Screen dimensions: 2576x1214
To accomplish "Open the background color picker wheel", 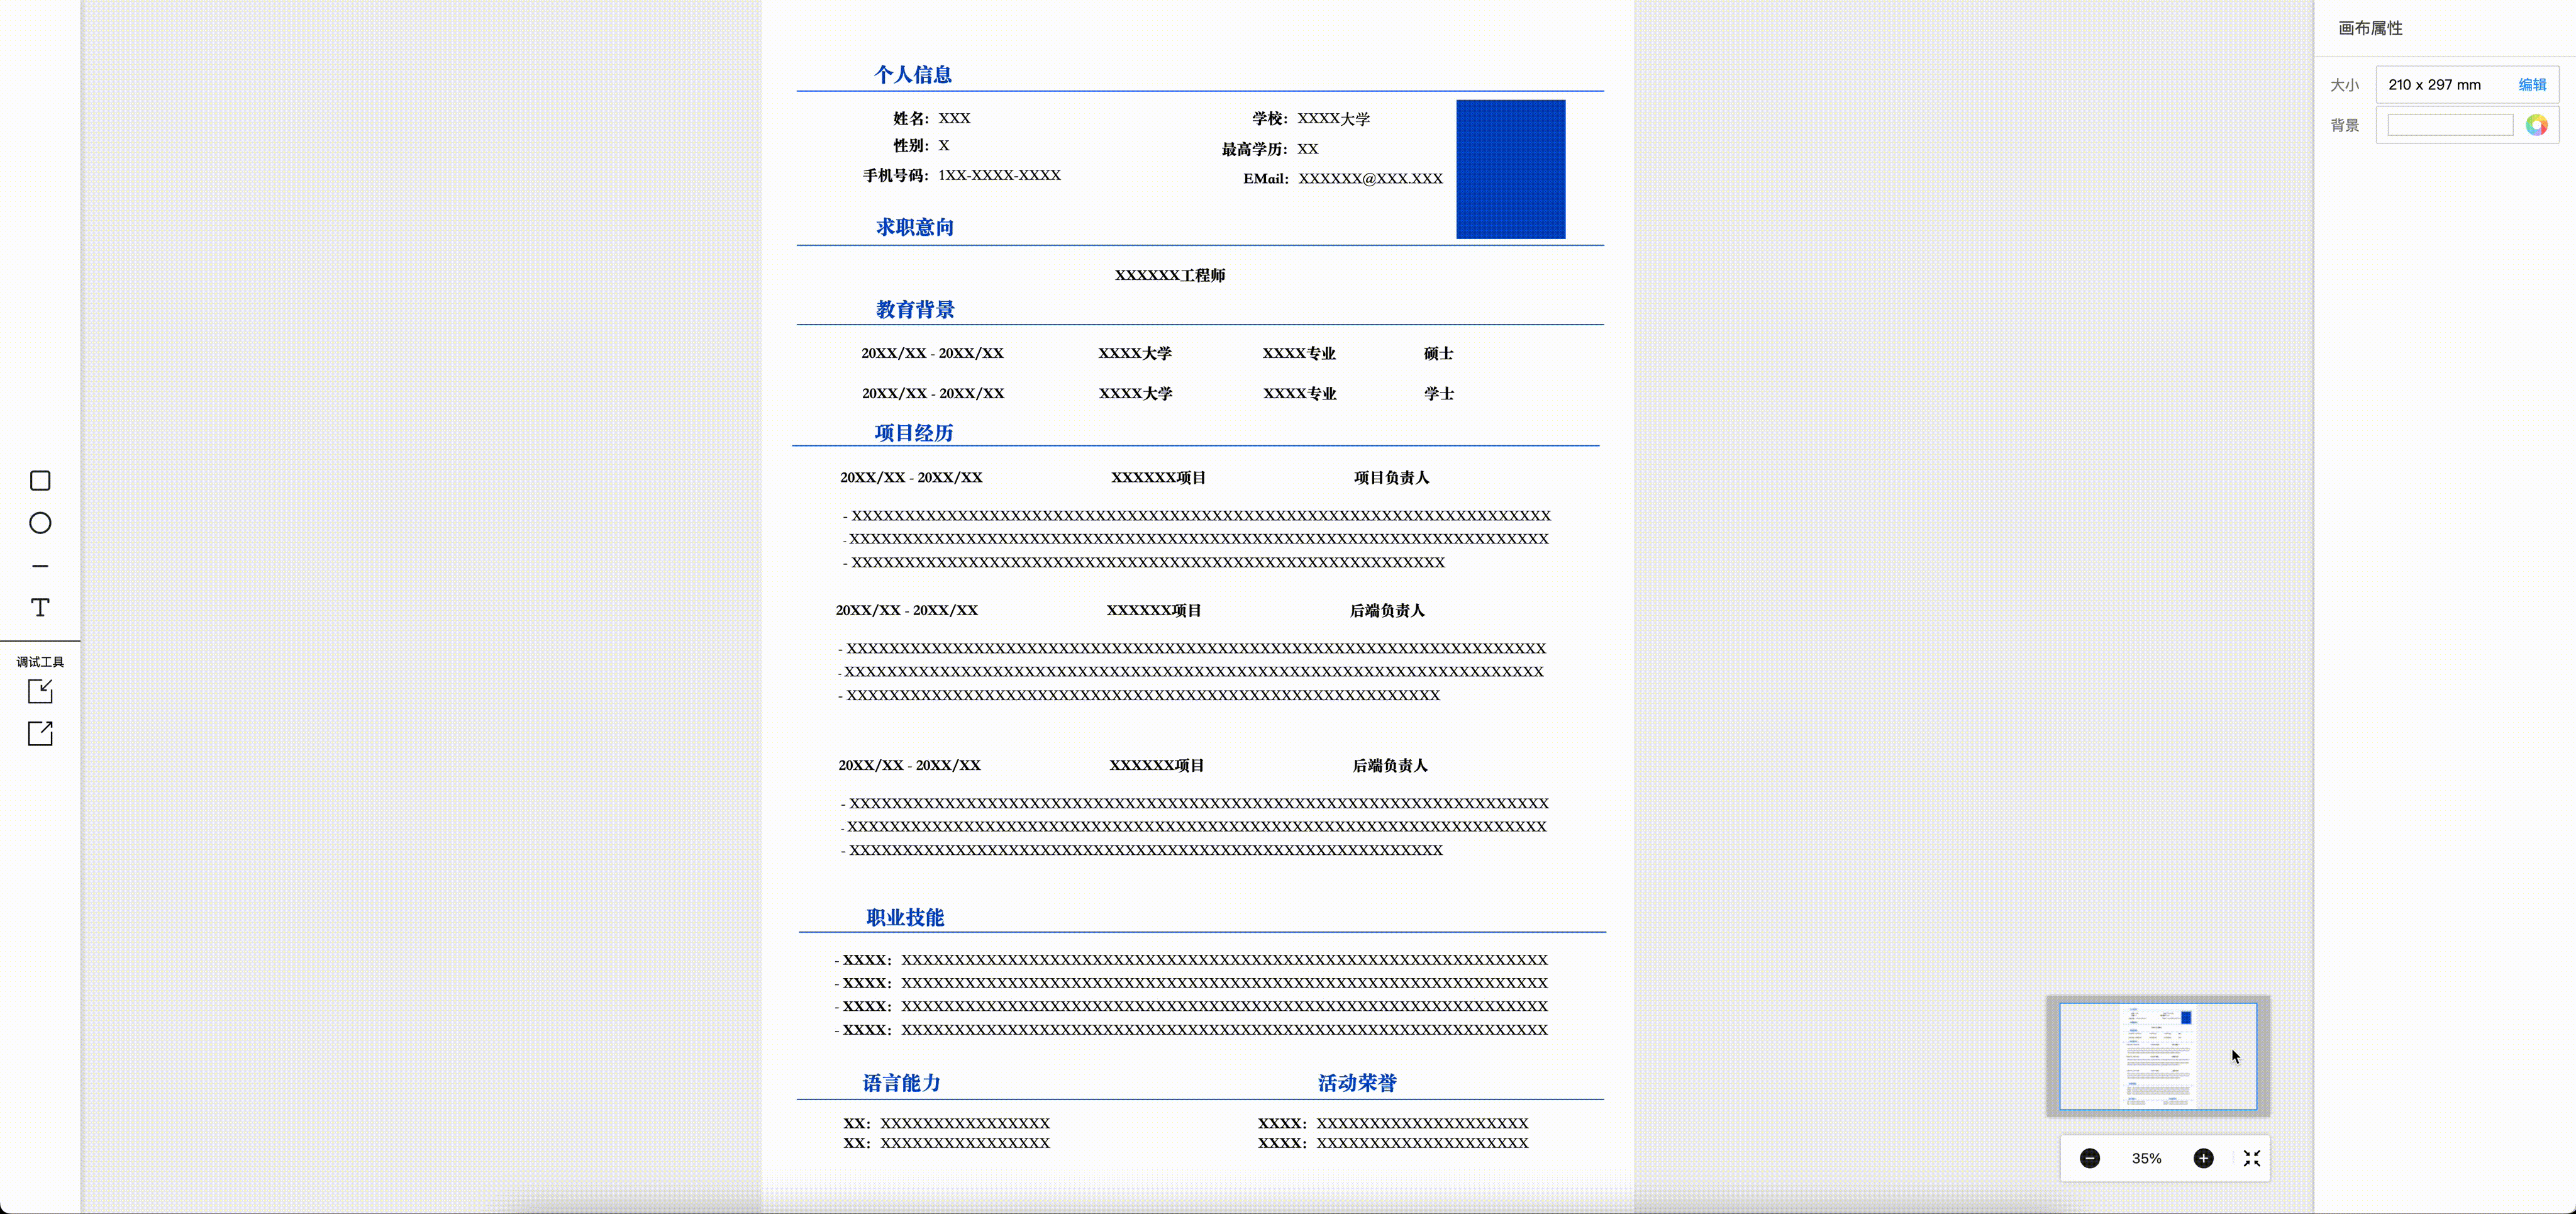I will 2536,125.
